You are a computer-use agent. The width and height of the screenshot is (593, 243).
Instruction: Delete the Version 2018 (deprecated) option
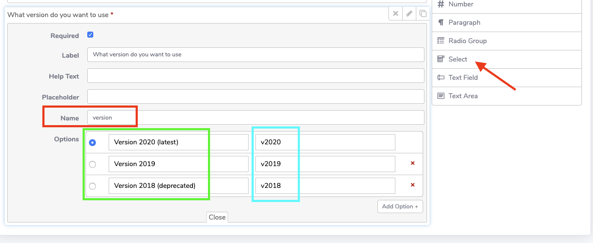(x=412, y=185)
